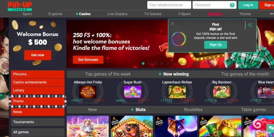Click the Get now bonus button
Screen dimensions: 274x137
pyautogui.click(x=38, y=55)
